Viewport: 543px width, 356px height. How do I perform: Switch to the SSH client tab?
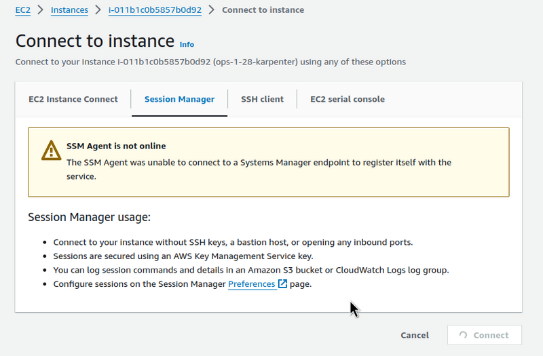(x=262, y=99)
